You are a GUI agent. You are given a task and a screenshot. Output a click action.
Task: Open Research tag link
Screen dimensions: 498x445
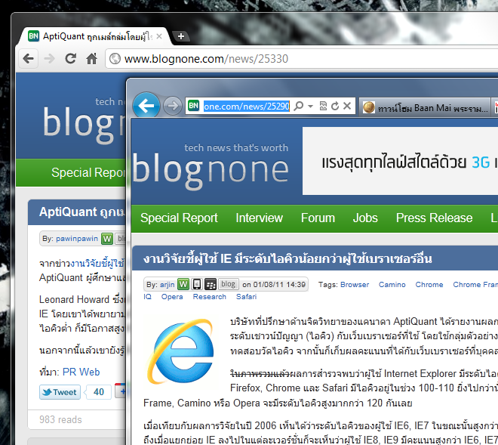point(209,296)
